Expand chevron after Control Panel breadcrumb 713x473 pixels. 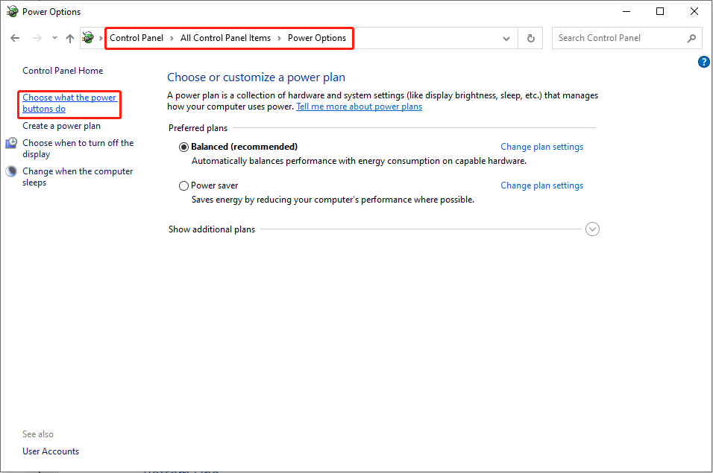coord(172,38)
